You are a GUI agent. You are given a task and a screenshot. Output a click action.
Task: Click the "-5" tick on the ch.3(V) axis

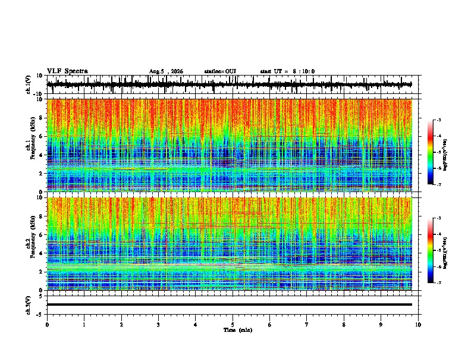(40, 315)
